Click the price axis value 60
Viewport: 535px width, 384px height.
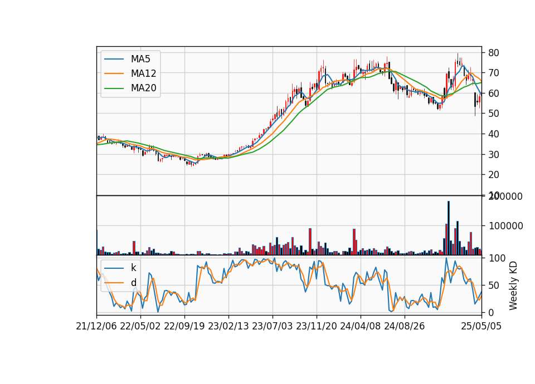point(494,93)
